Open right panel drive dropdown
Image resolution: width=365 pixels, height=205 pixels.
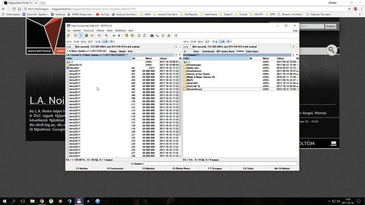[x=188, y=47]
